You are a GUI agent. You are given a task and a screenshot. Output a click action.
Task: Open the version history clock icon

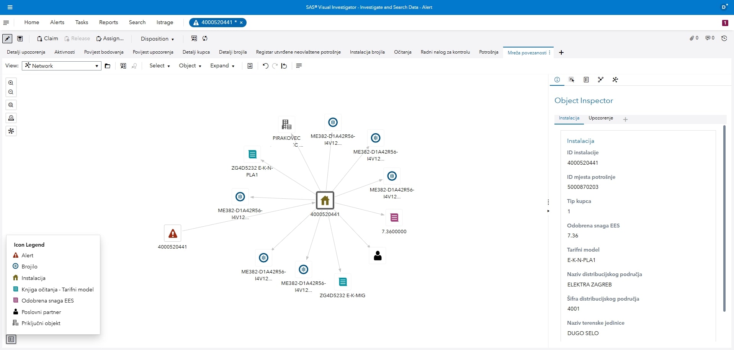pos(724,38)
